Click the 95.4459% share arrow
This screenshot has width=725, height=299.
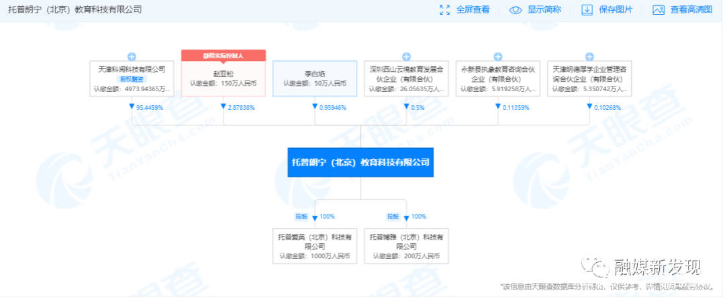click(132, 107)
